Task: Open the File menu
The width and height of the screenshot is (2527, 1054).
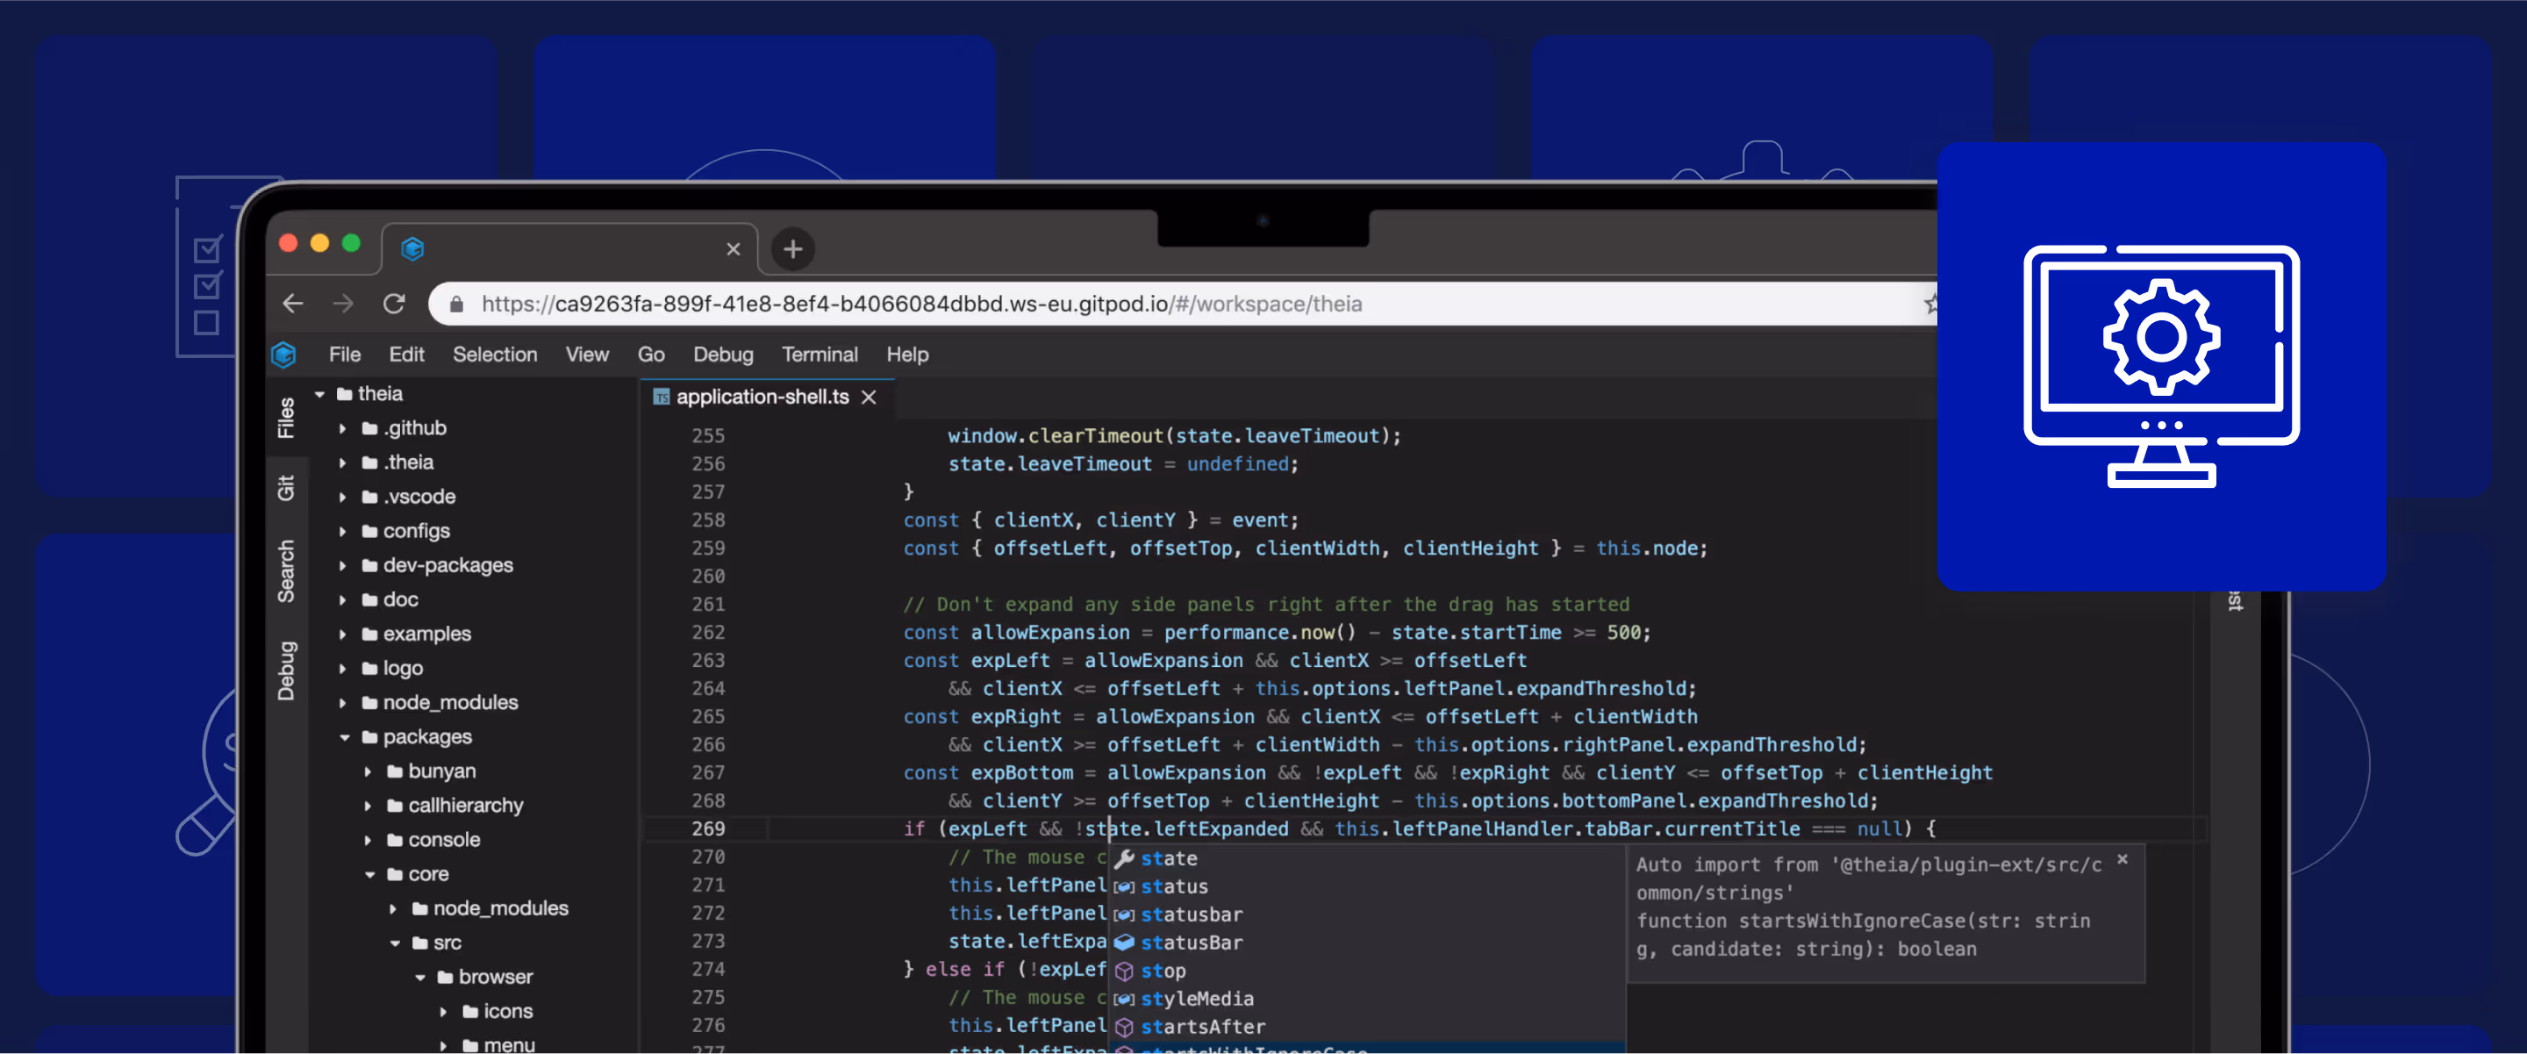Action: coord(344,355)
